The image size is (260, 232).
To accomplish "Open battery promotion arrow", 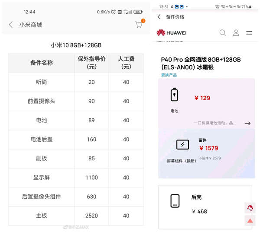I will coord(247,123).
